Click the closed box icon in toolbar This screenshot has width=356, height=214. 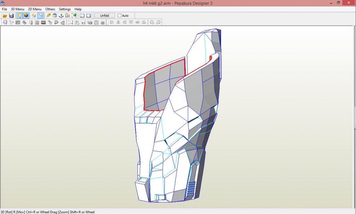tap(34, 15)
